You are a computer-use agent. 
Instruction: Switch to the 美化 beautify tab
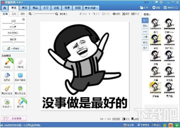[14, 8]
